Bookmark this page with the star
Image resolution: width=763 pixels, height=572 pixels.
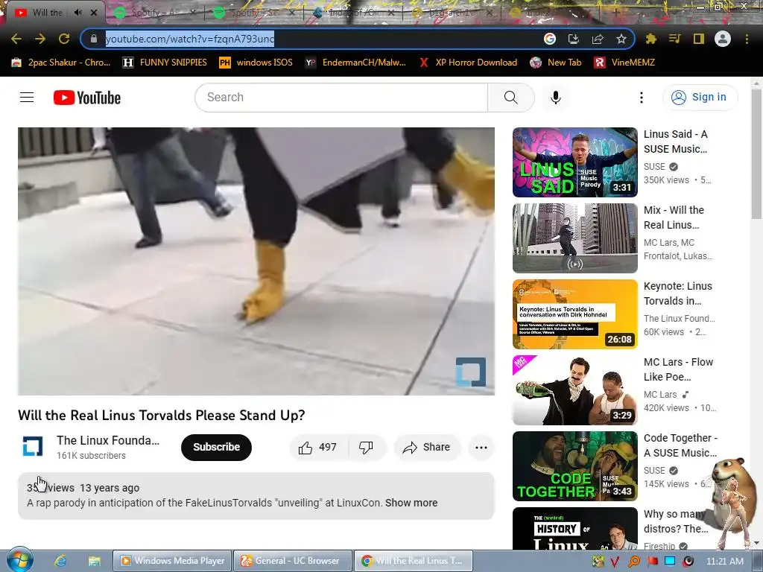click(x=621, y=39)
